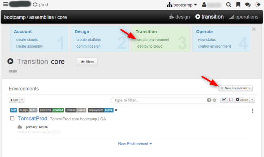The image size is (264, 157).
Task: Open TomcatProd row options menu
Action: pyautogui.click(x=252, y=110)
